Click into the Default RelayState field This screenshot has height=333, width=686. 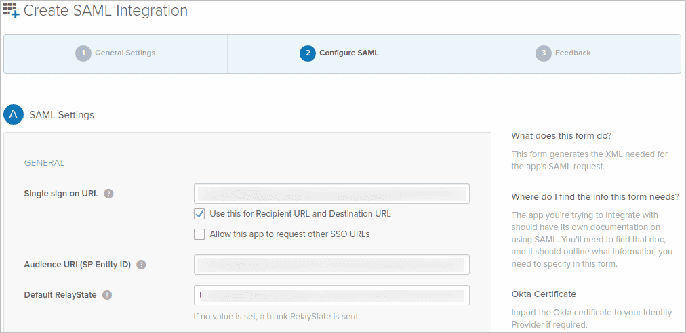point(331,295)
